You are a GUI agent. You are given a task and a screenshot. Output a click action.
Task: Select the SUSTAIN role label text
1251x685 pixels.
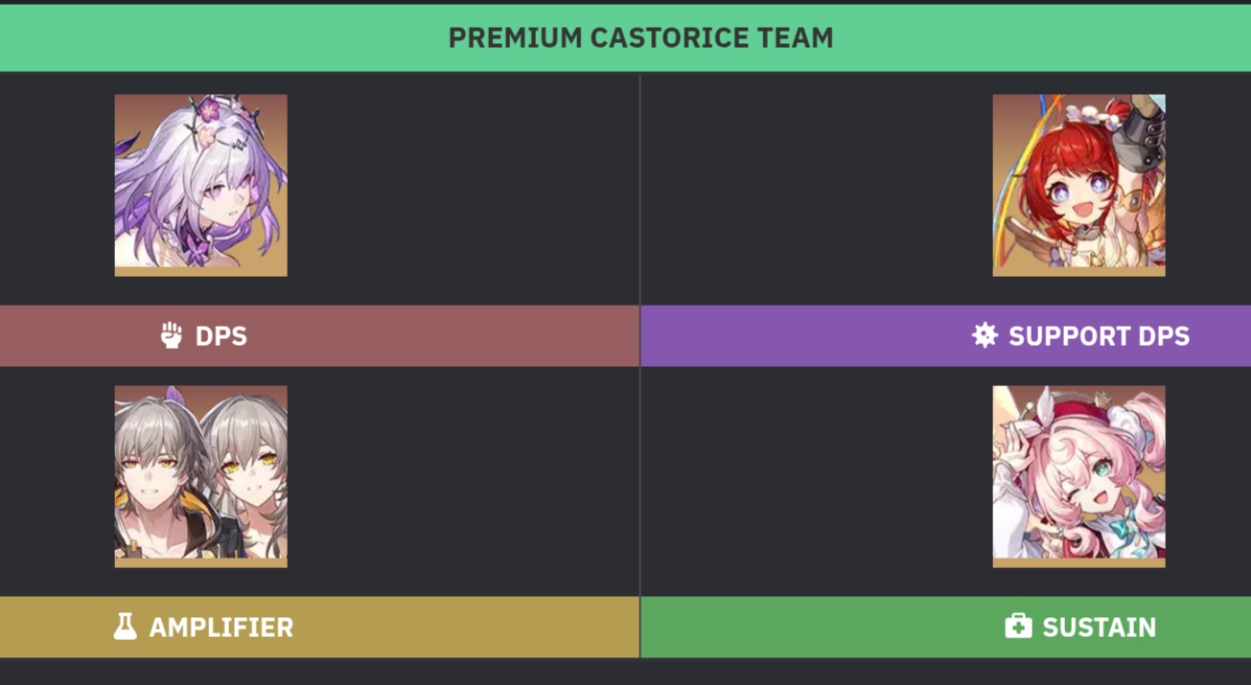pyautogui.click(x=1099, y=628)
